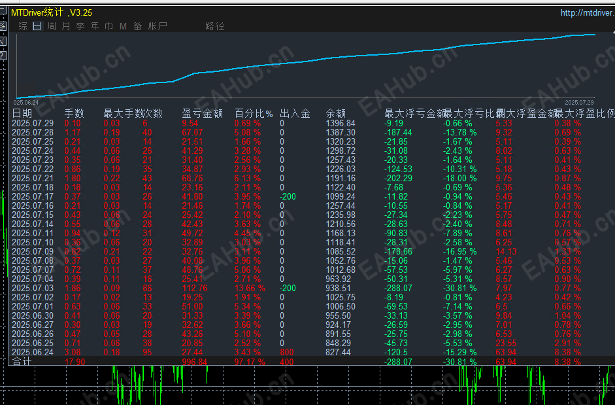Click lots value 3.08 on 2025.06.24

pyautogui.click(x=73, y=353)
